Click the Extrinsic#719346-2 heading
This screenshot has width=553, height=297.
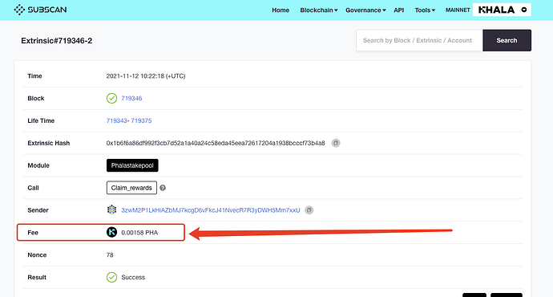point(56,41)
